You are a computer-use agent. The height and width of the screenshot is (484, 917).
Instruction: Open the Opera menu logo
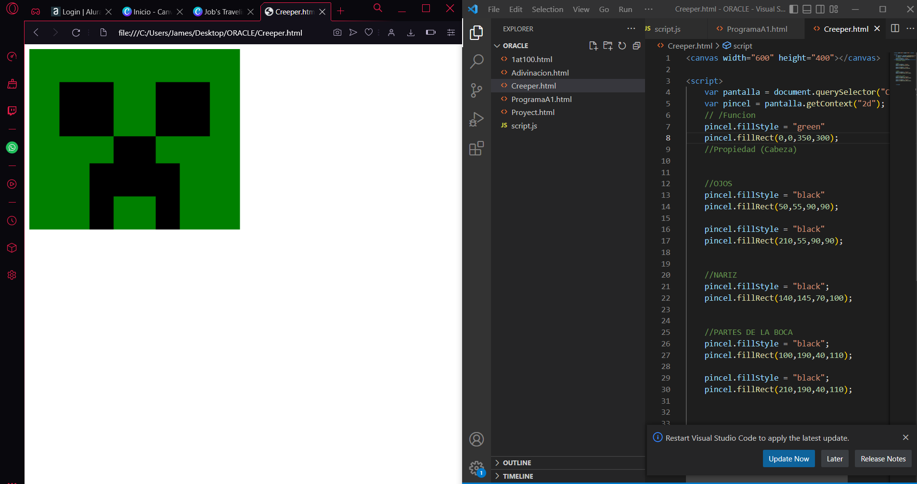[x=12, y=9]
